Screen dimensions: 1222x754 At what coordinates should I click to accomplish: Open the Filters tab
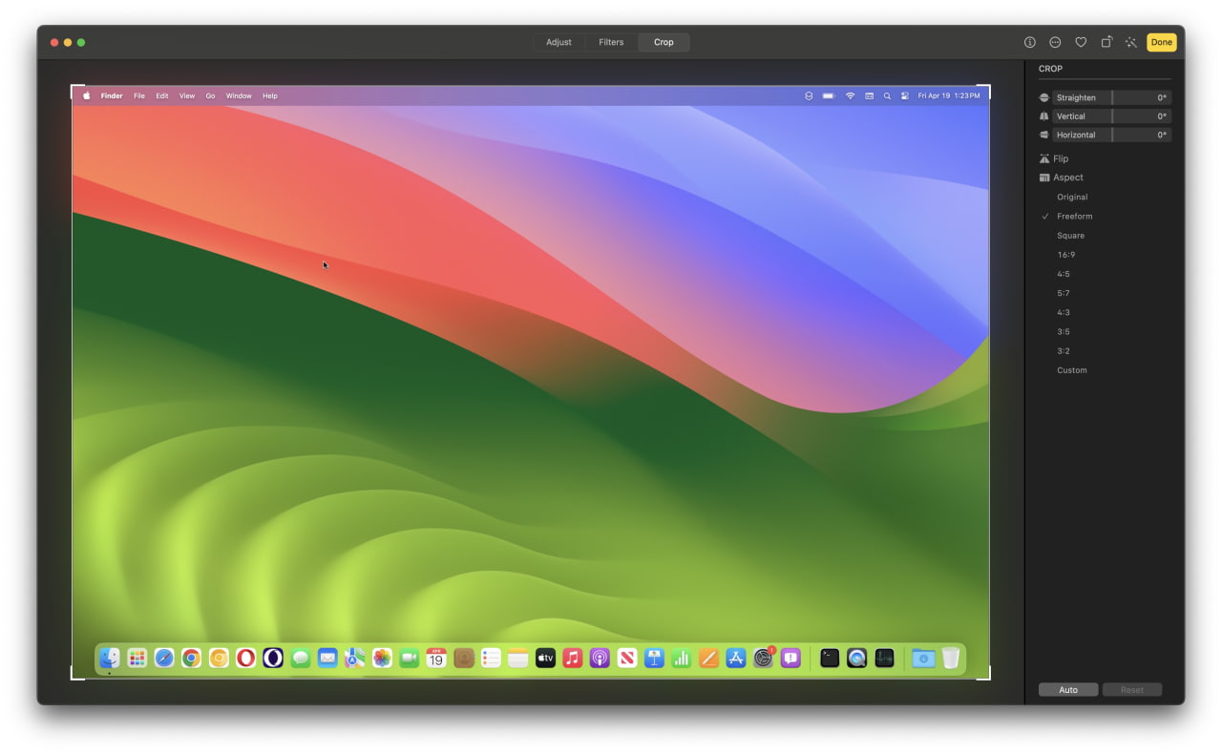pos(610,42)
